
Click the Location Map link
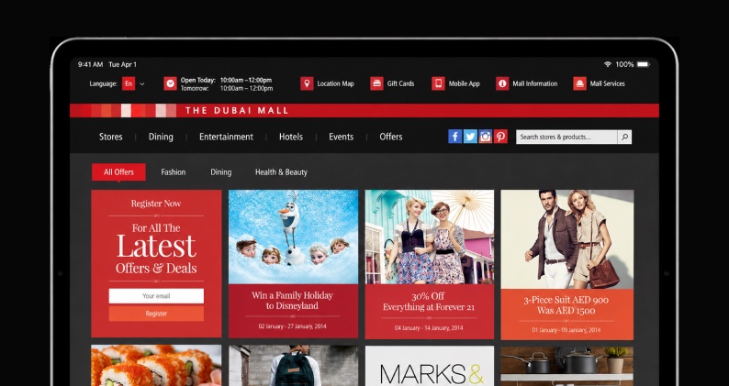335,83
